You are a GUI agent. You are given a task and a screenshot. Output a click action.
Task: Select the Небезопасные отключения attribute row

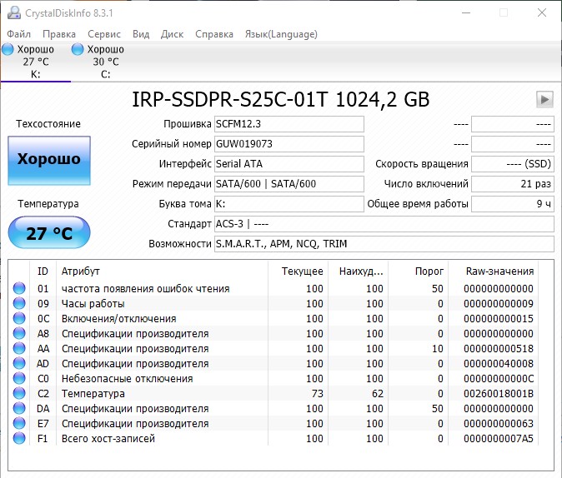pos(127,379)
